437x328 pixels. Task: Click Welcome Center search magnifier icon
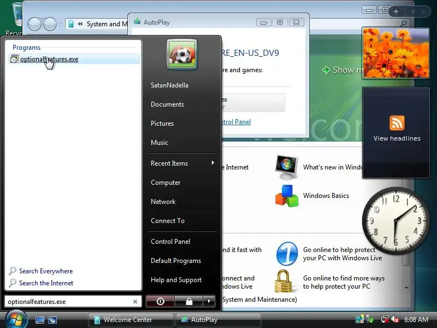[x=403, y=24]
